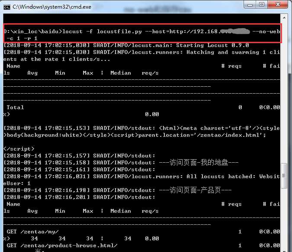Click the second 'Max' column header
Screen dimensions: 292x252
88,211
